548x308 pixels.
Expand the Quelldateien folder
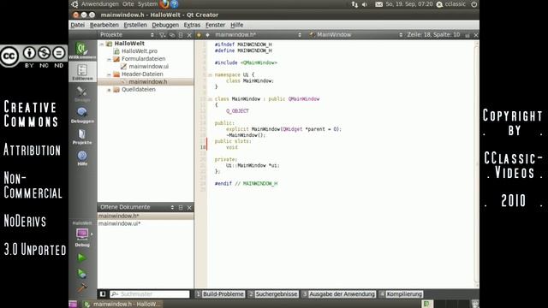(109, 90)
